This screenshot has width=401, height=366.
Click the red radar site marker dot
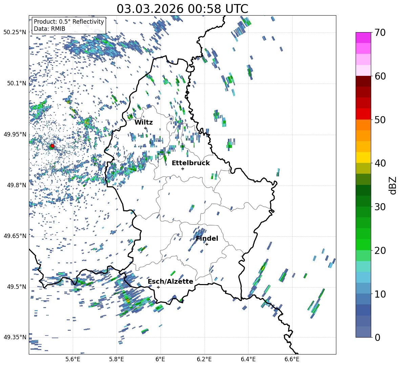point(52,146)
